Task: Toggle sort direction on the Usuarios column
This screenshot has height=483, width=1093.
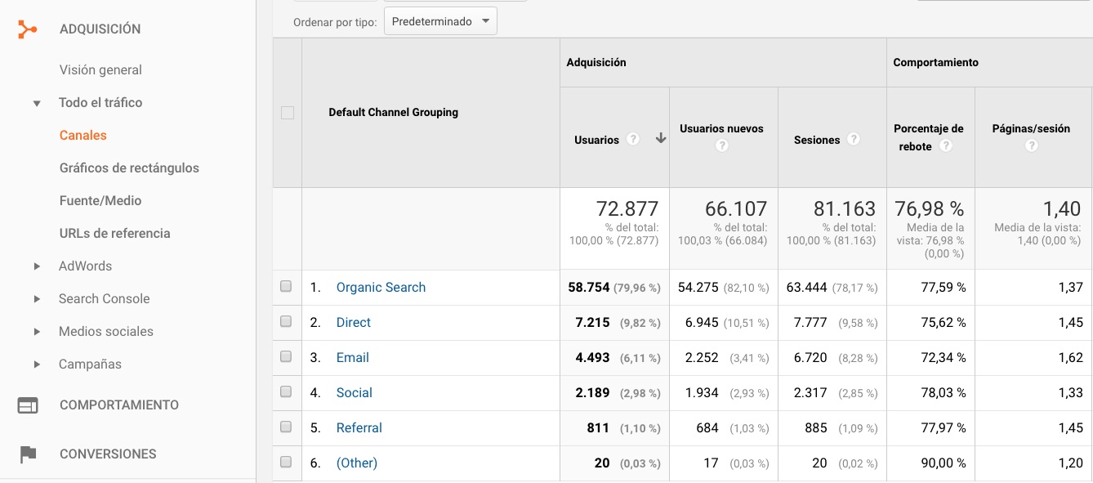Action: (x=661, y=139)
